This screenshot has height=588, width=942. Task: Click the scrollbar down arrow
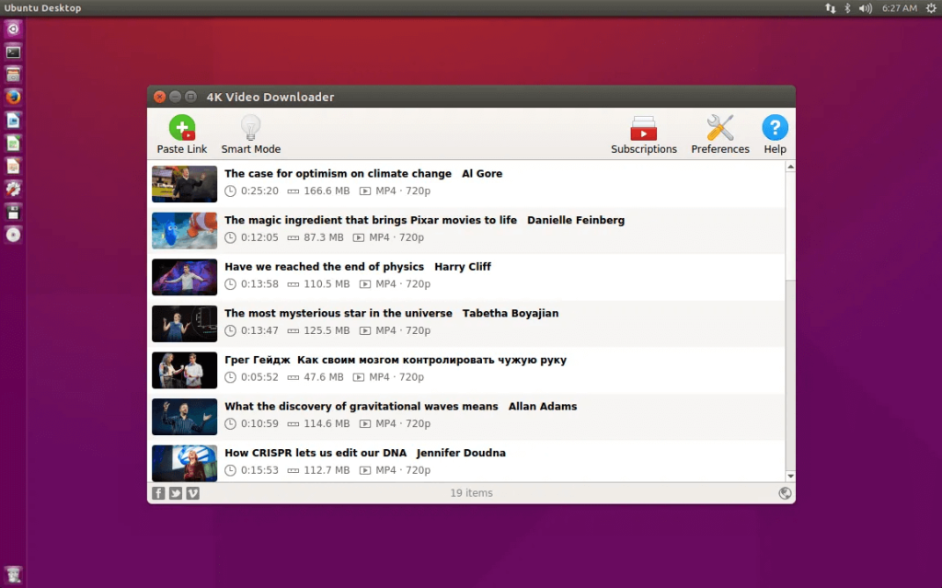coord(790,478)
